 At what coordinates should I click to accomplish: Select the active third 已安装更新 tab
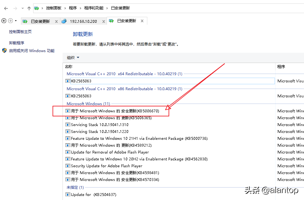(127, 21)
